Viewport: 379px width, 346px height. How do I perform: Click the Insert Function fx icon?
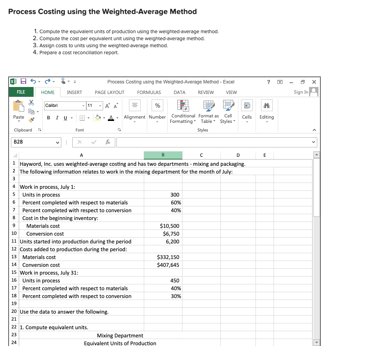108,142
